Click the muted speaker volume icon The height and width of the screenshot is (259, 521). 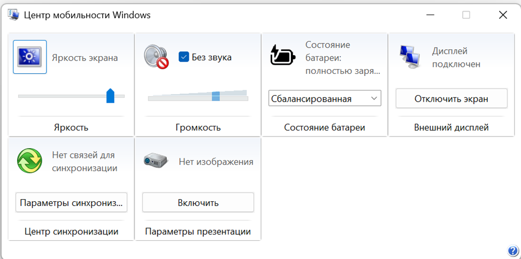(x=156, y=57)
